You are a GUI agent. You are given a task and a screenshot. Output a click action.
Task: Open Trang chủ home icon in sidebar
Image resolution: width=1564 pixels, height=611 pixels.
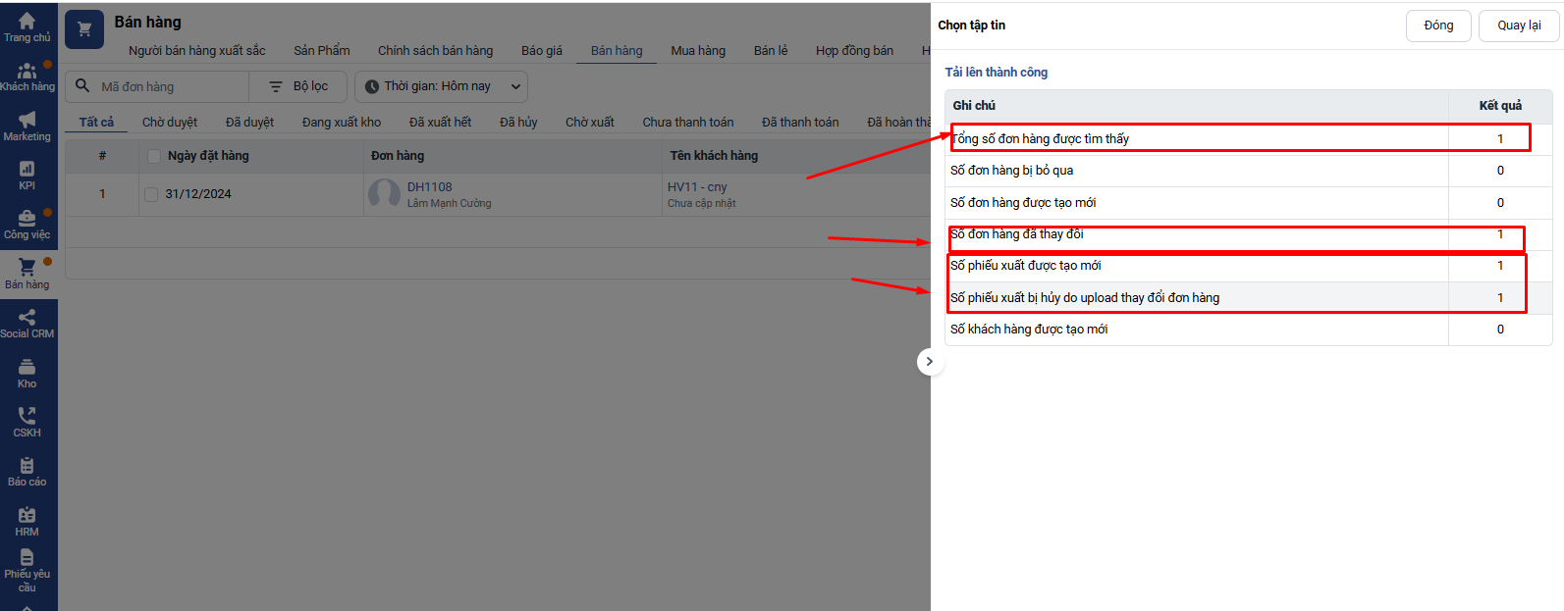point(27,21)
